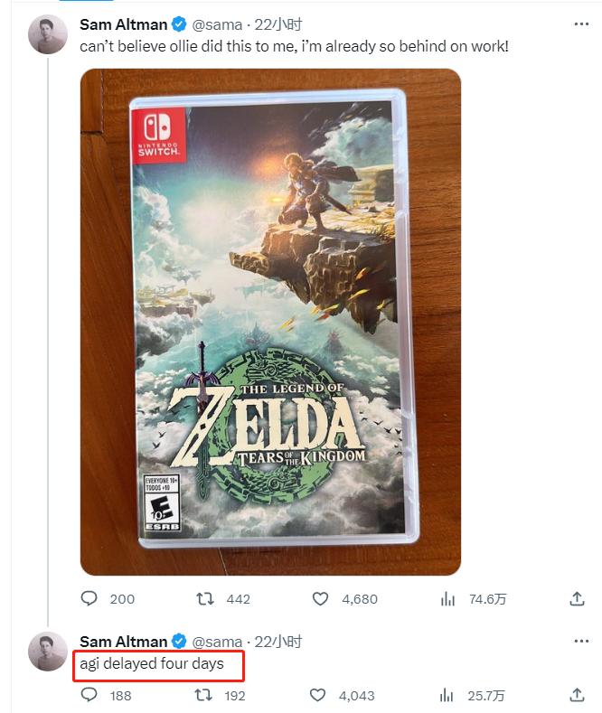Enlarge the Zelda Tears of the Kingdom photo
602x713 pixels.
[270, 322]
